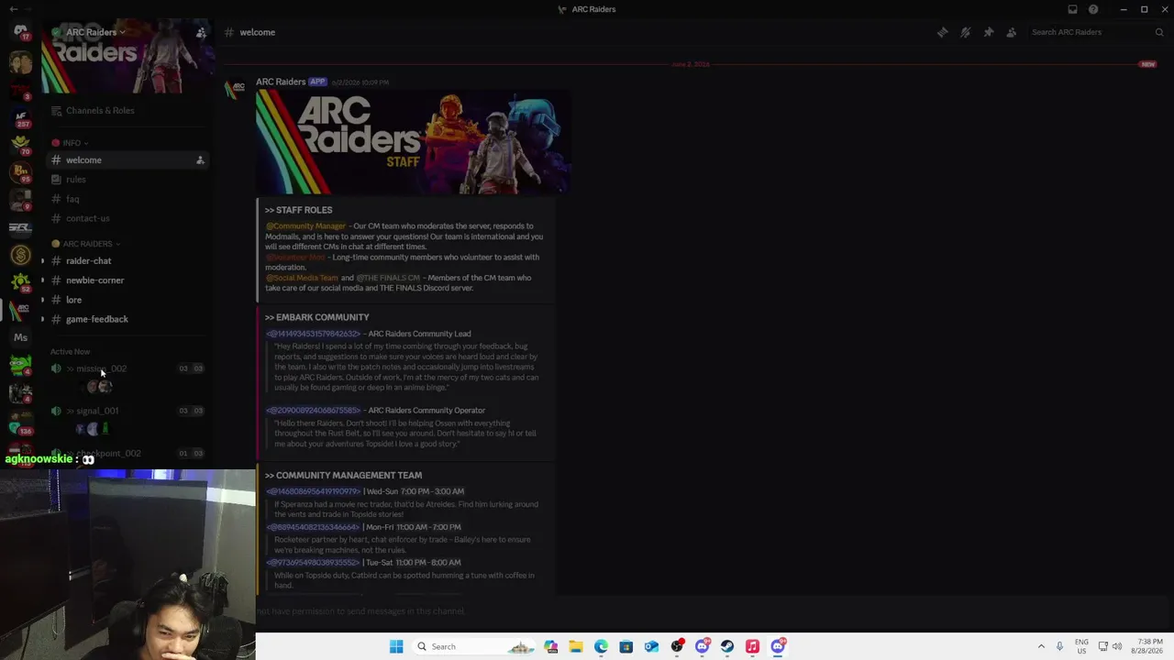Open Microsoft Edge from the taskbar

tap(601, 646)
